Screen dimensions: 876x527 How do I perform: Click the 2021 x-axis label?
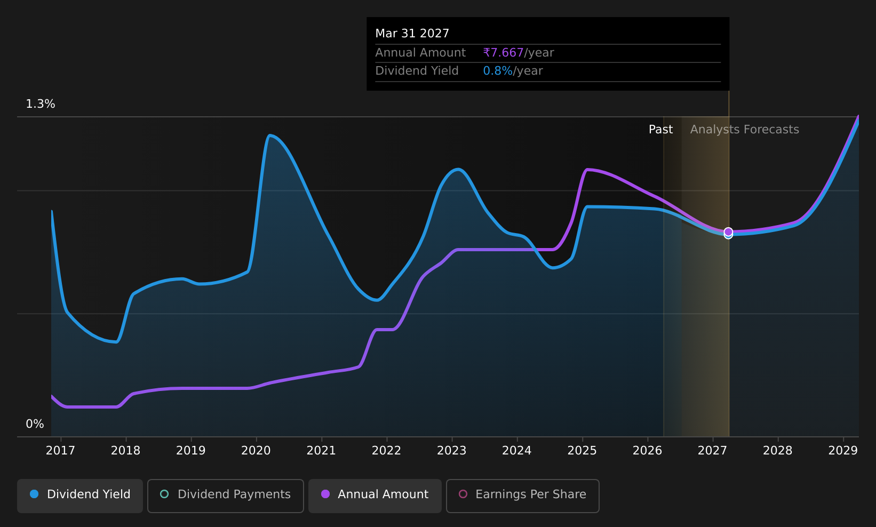click(x=321, y=451)
